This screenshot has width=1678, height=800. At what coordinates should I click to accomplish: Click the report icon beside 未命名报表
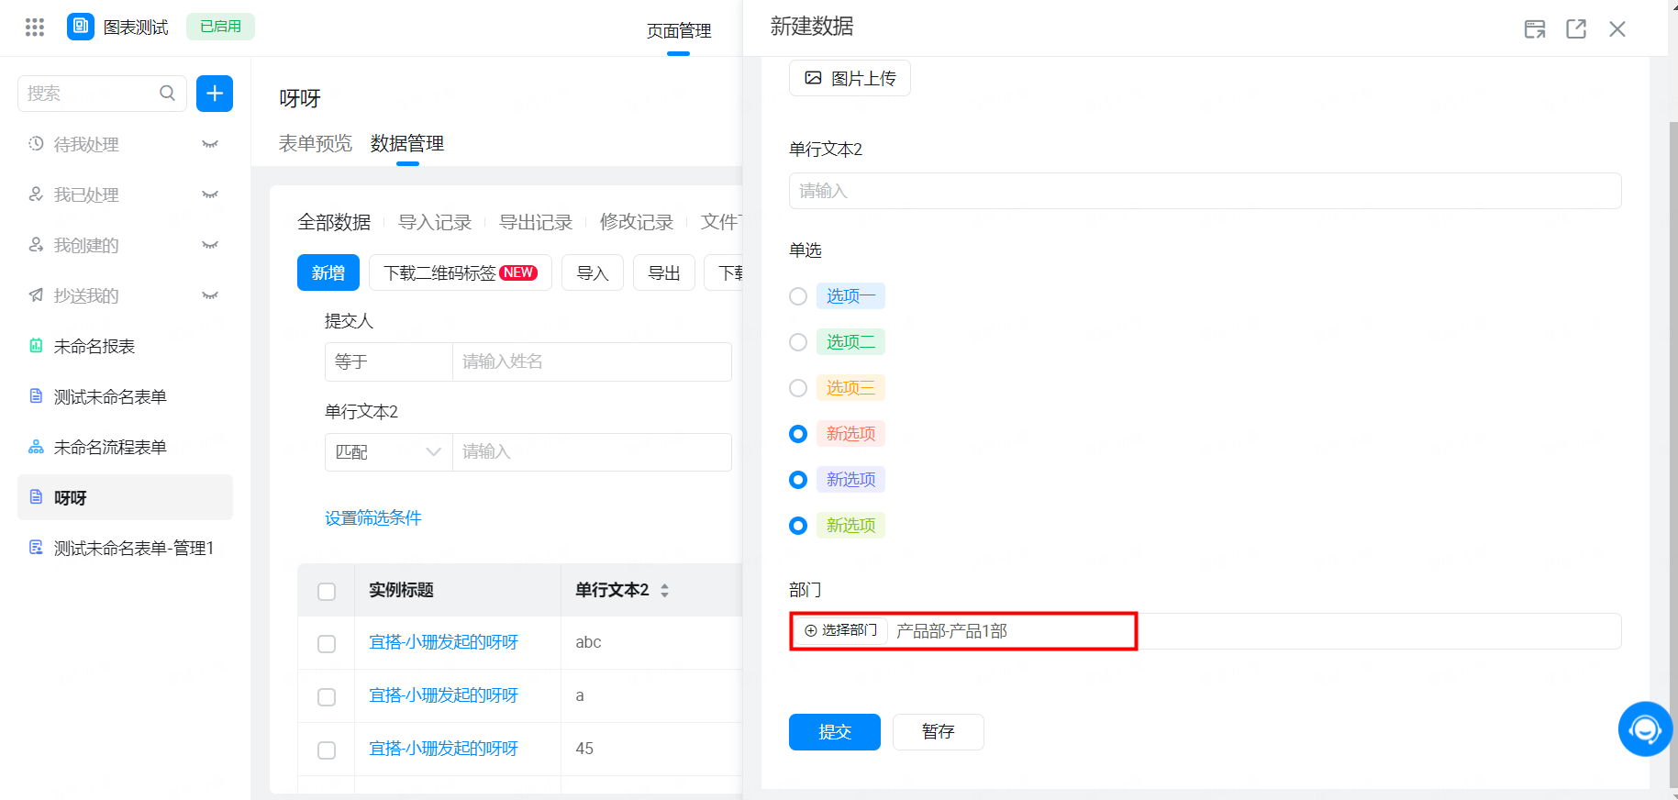pos(36,345)
